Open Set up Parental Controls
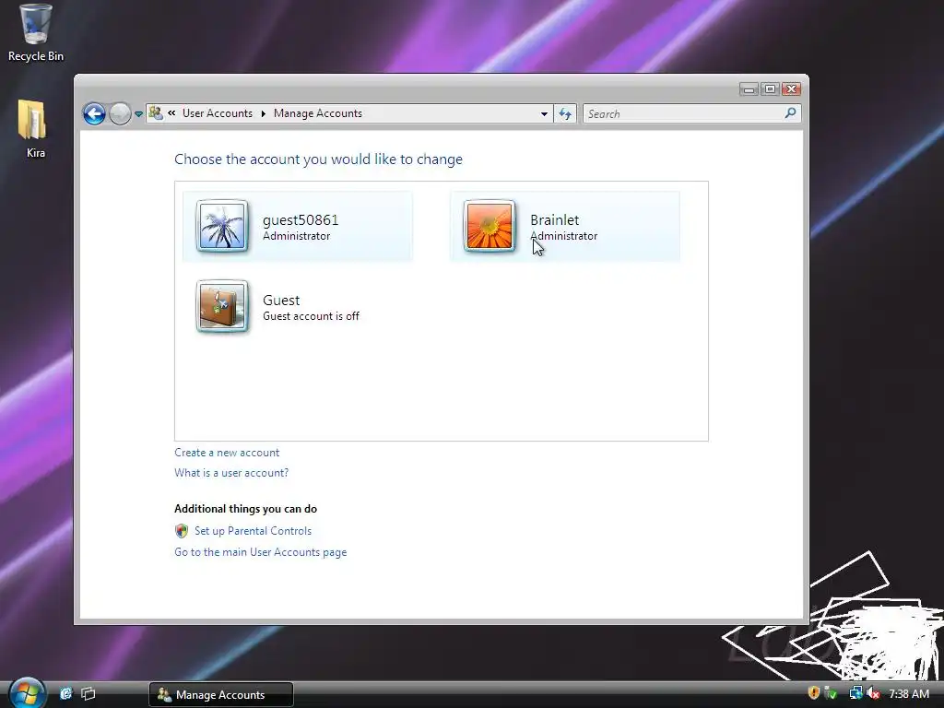This screenshot has height=708, width=944. tap(253, 530)
